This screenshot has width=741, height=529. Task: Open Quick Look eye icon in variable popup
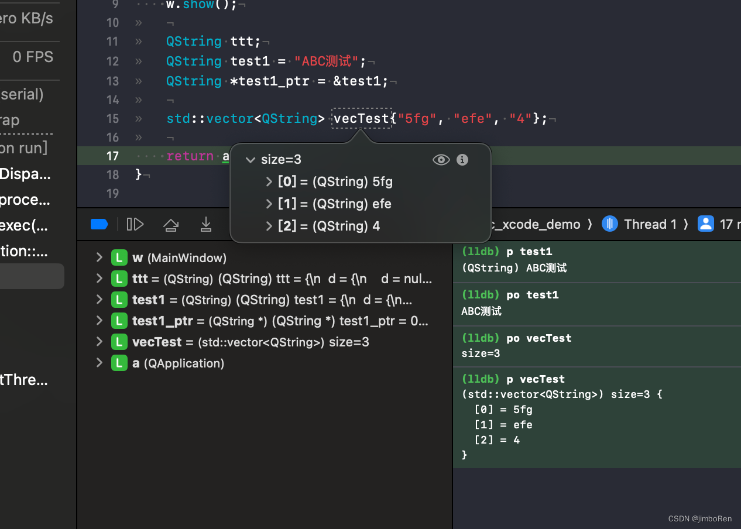pos(441,160)
